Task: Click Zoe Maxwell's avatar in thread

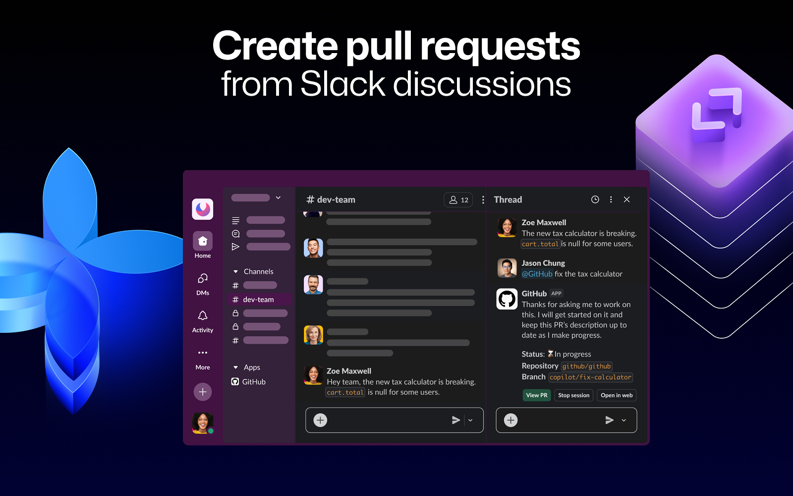Action: pos(507,228)
